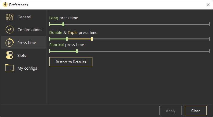Click the yellow Triple press slider handle
The width and height of the screenshot is (213, 117).
[92, 39]
